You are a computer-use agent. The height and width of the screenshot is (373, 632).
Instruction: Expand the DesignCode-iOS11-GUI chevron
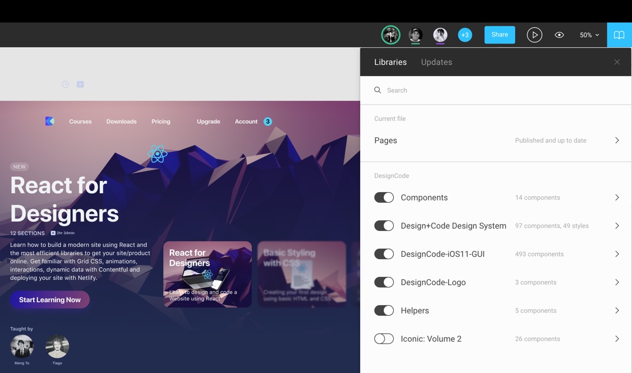coord(617,254)
